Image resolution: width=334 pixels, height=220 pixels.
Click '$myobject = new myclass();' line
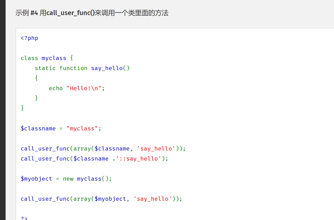pos(66,179)
